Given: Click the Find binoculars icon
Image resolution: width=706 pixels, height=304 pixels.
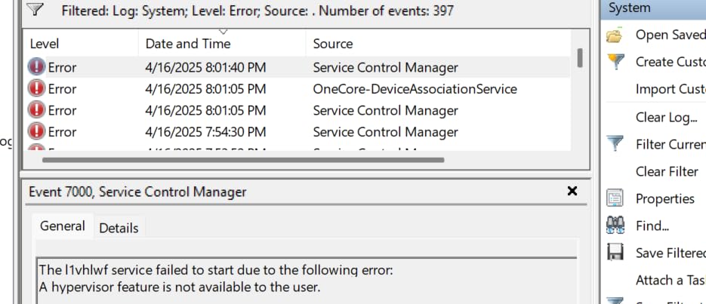Looking at the screenshot, I should pyautogui.click(x=615, y=226).
